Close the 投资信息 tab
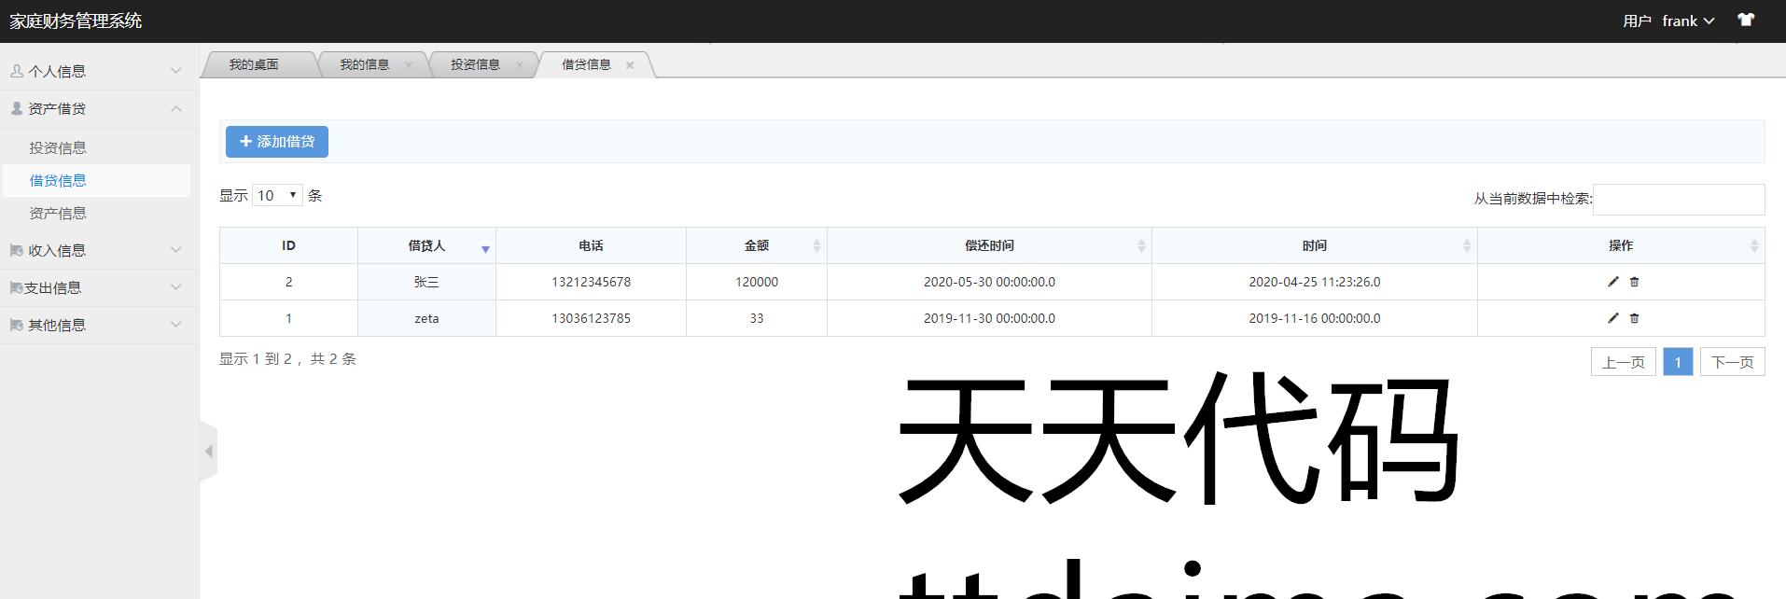 [x=520, y=65]
